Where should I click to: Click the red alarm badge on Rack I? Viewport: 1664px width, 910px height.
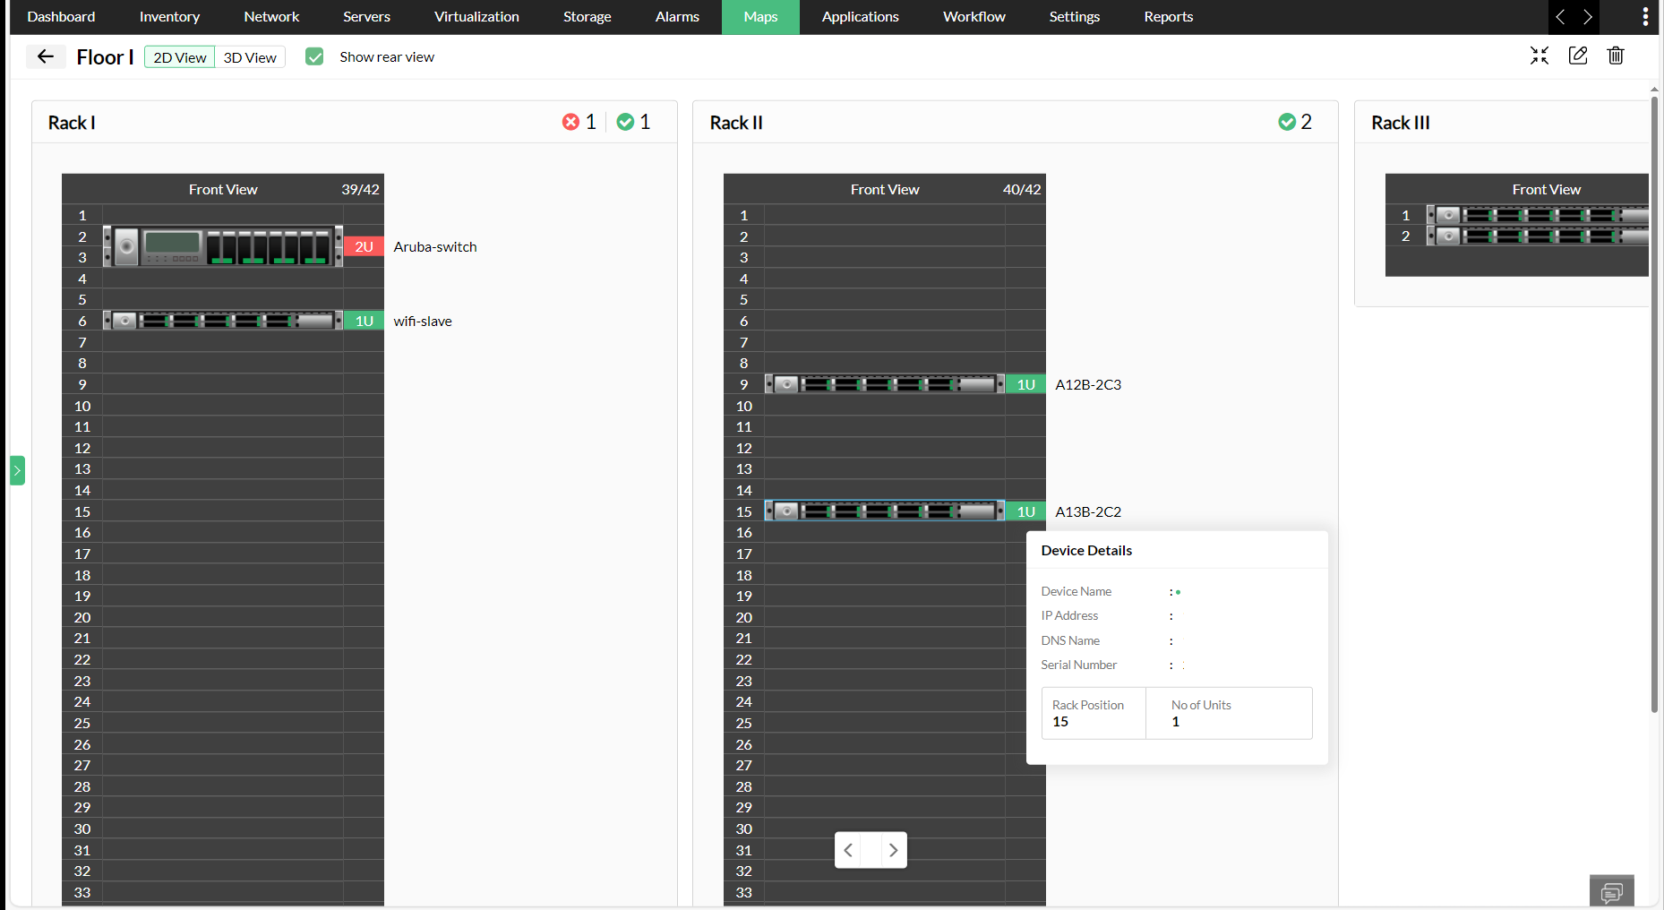pyautogui.click(x=572, y=122)
